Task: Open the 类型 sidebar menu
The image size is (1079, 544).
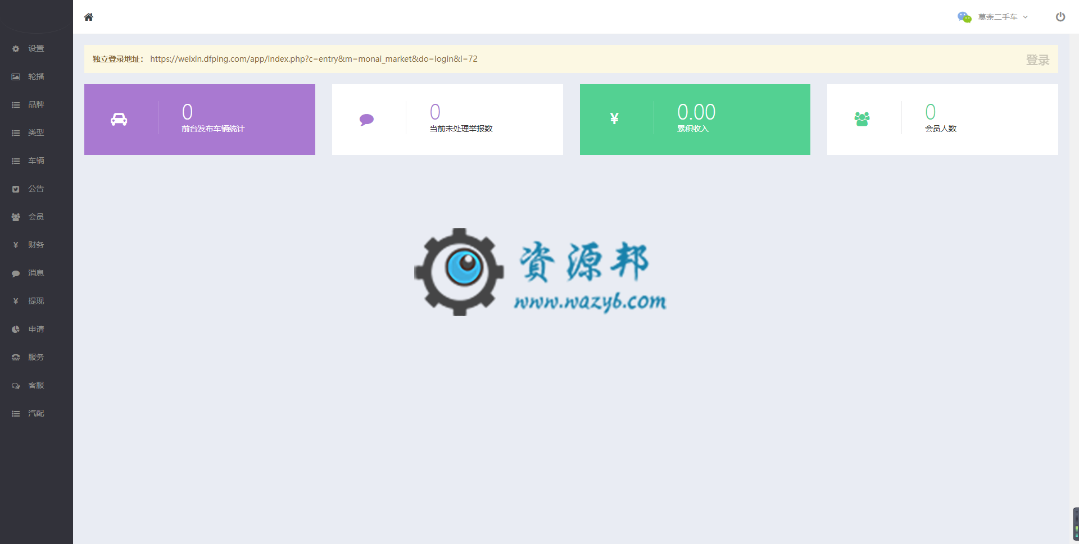Action: click(x=37, y=132)
